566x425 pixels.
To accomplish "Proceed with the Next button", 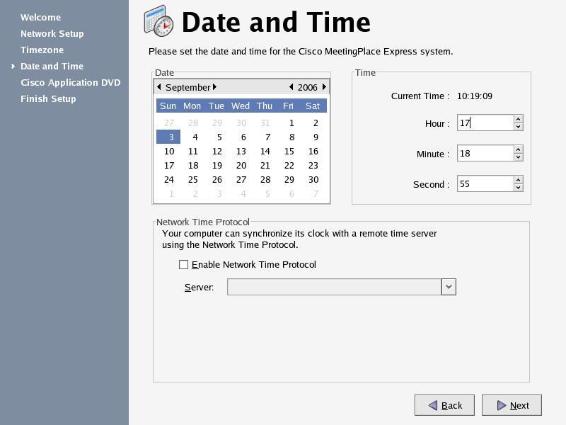I will coord(512,405).
